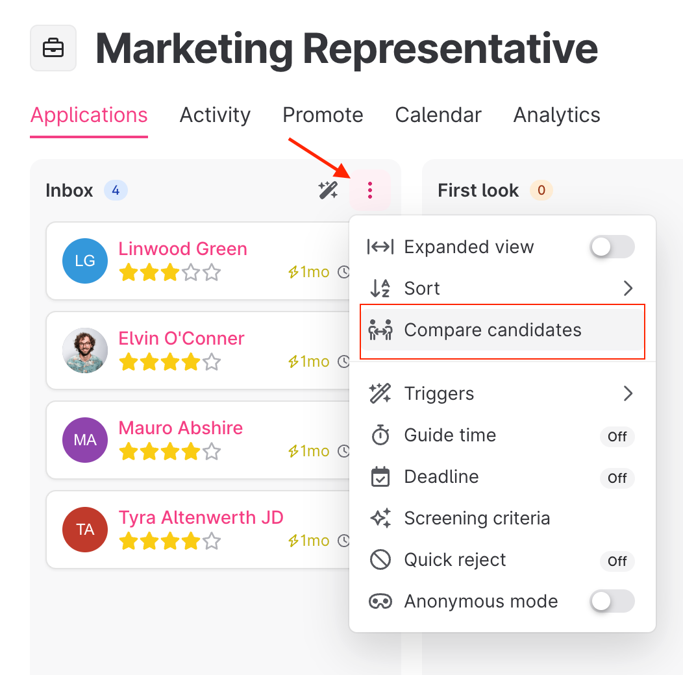
Task: Click Elvin O'Conner's profile photo
Action: tap(85, 350)
